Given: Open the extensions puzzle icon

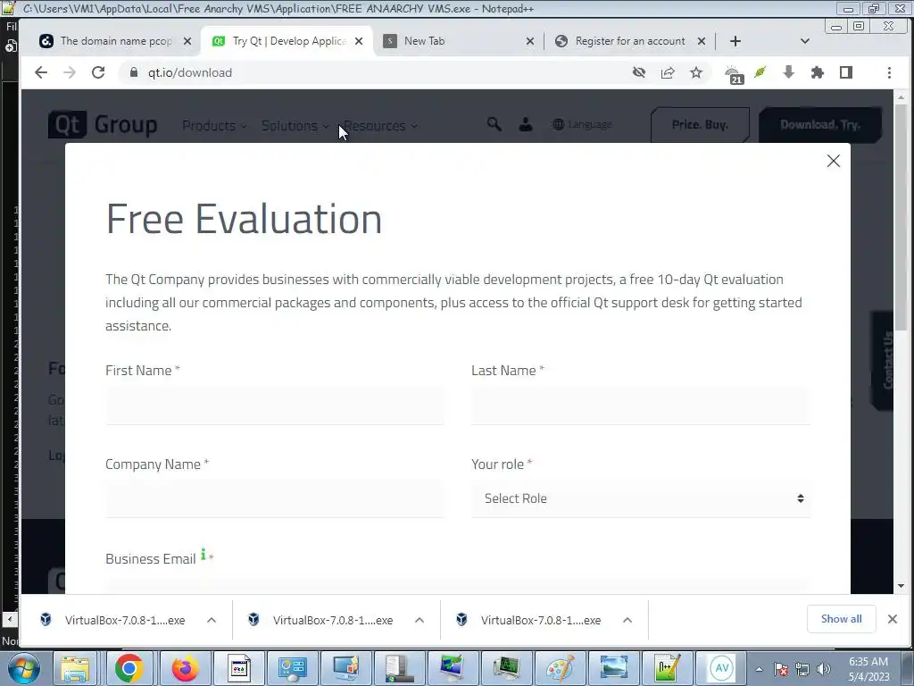Looking at the screenshot, I should [818, 72].
